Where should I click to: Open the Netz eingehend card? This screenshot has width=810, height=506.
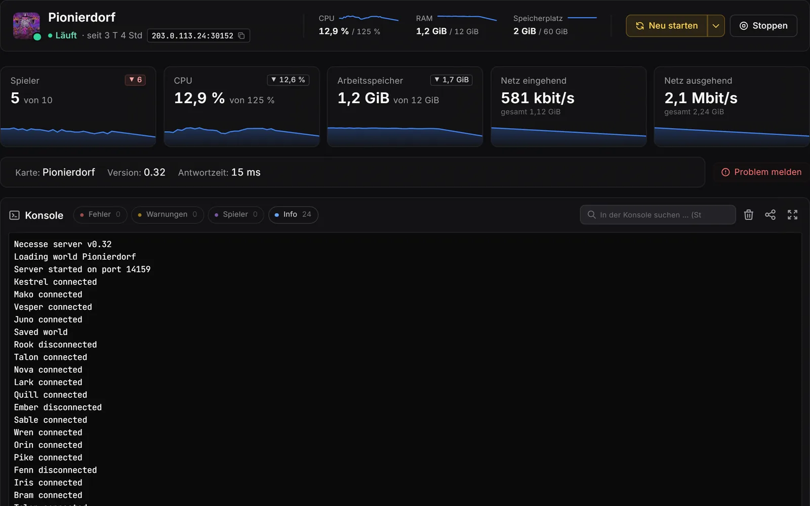(569, 107)
